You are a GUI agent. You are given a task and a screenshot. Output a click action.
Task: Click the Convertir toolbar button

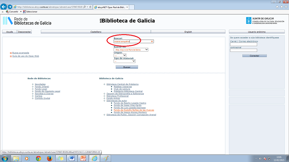pos(12,12)
